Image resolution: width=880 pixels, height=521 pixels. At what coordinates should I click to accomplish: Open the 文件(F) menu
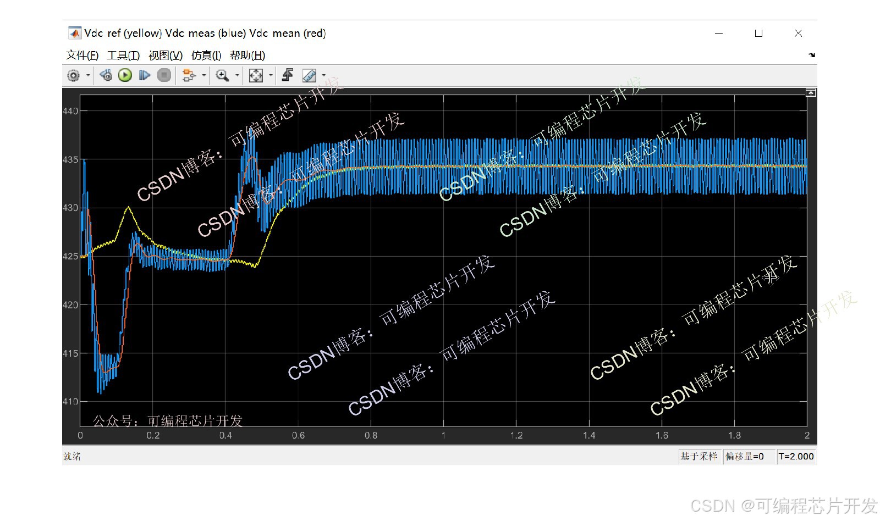(x=82, y=56)
